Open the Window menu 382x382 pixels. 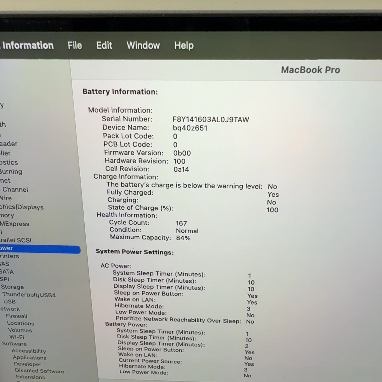(143, 45)
